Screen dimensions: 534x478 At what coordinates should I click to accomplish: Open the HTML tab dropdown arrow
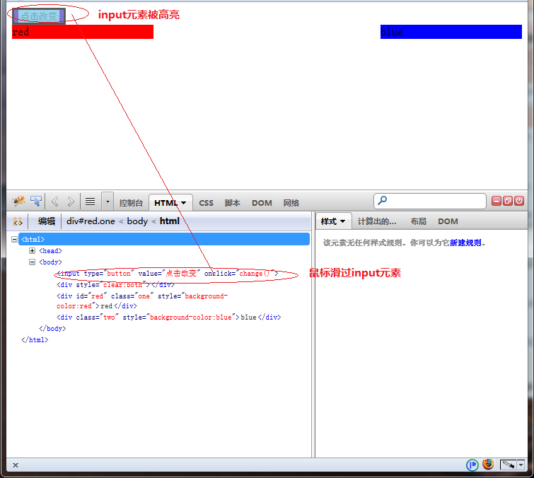click(184, 203)
